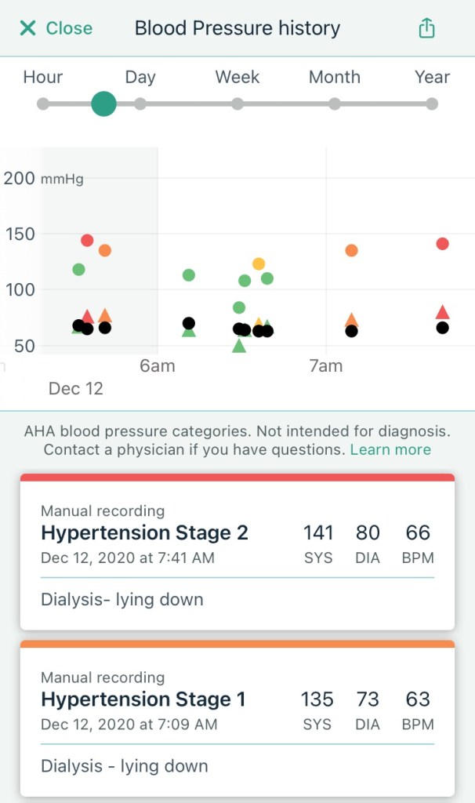This screenshot has height=803, width=475.
Task: Tap black pulse dot at far right
Action: pyautogui.click(x=442, y=328)
